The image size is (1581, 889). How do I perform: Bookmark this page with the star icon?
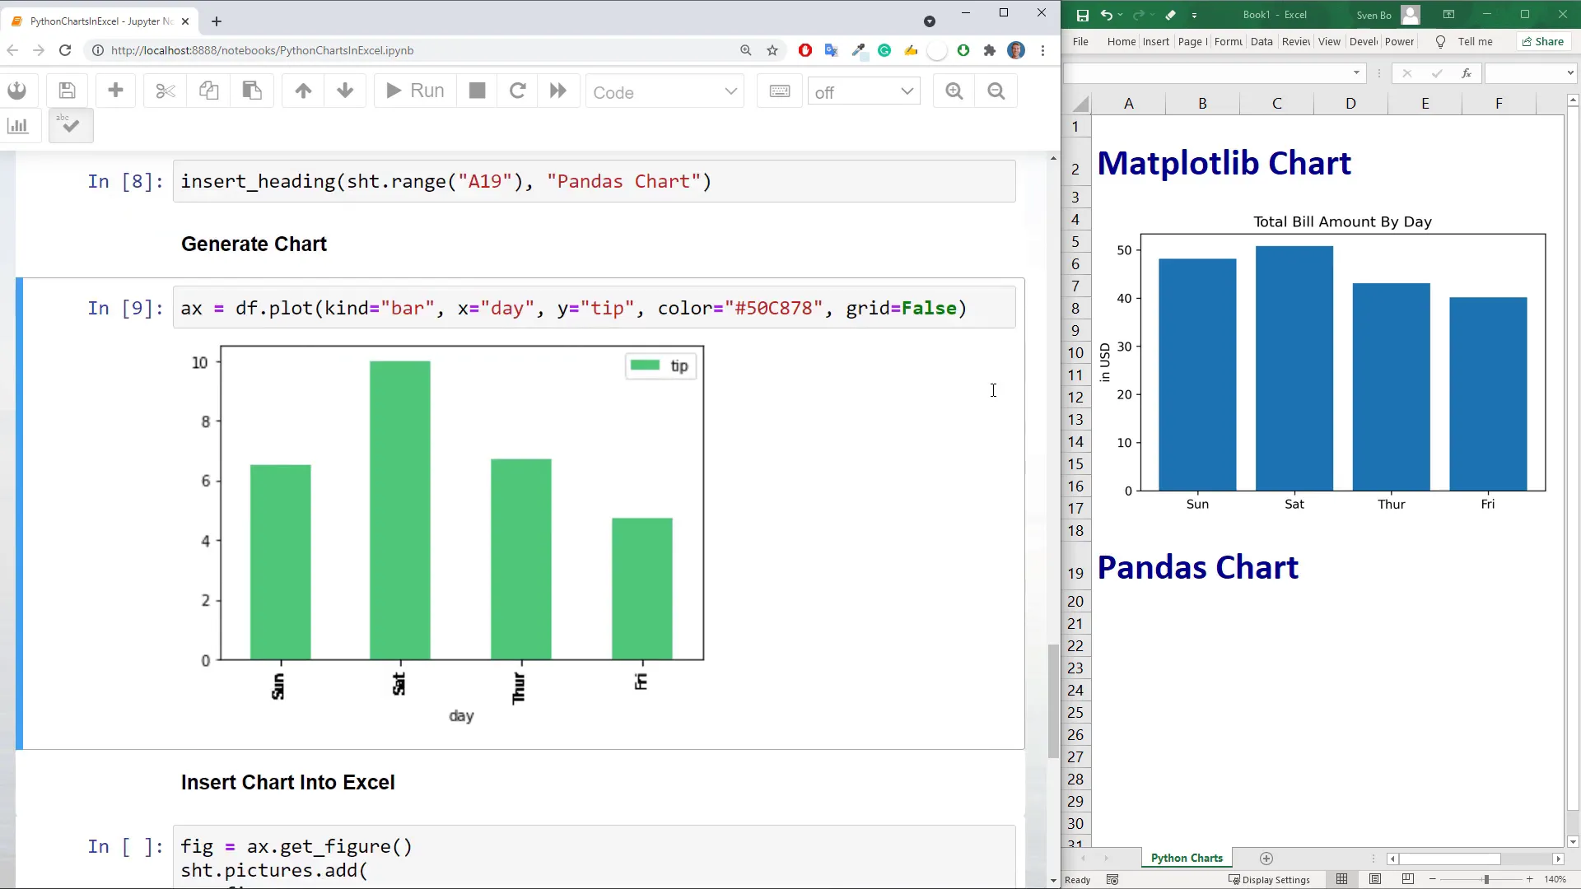(772, 50)
